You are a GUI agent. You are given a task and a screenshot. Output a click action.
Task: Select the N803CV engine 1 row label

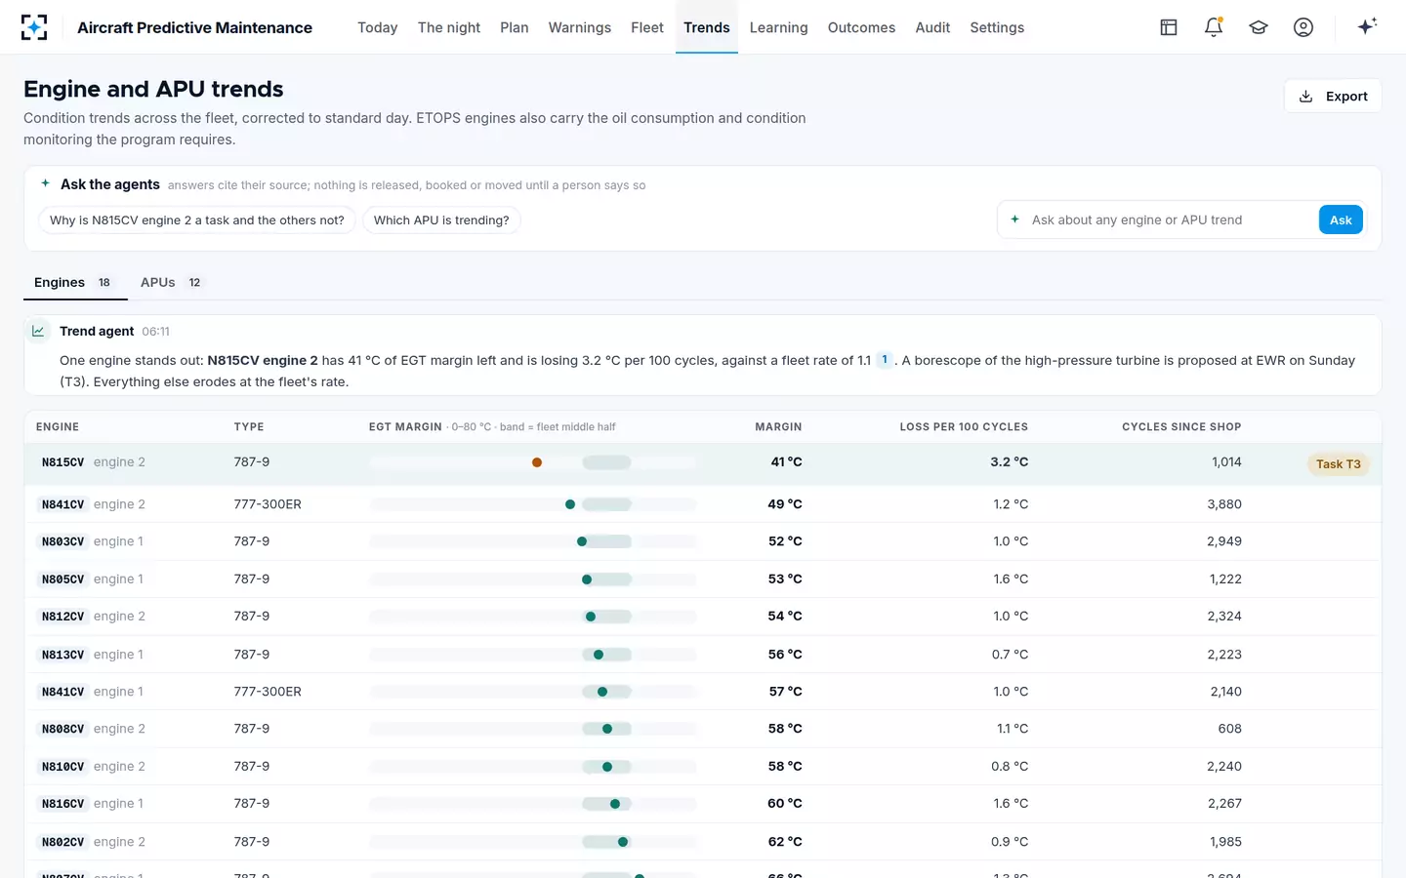coord(90,541)
